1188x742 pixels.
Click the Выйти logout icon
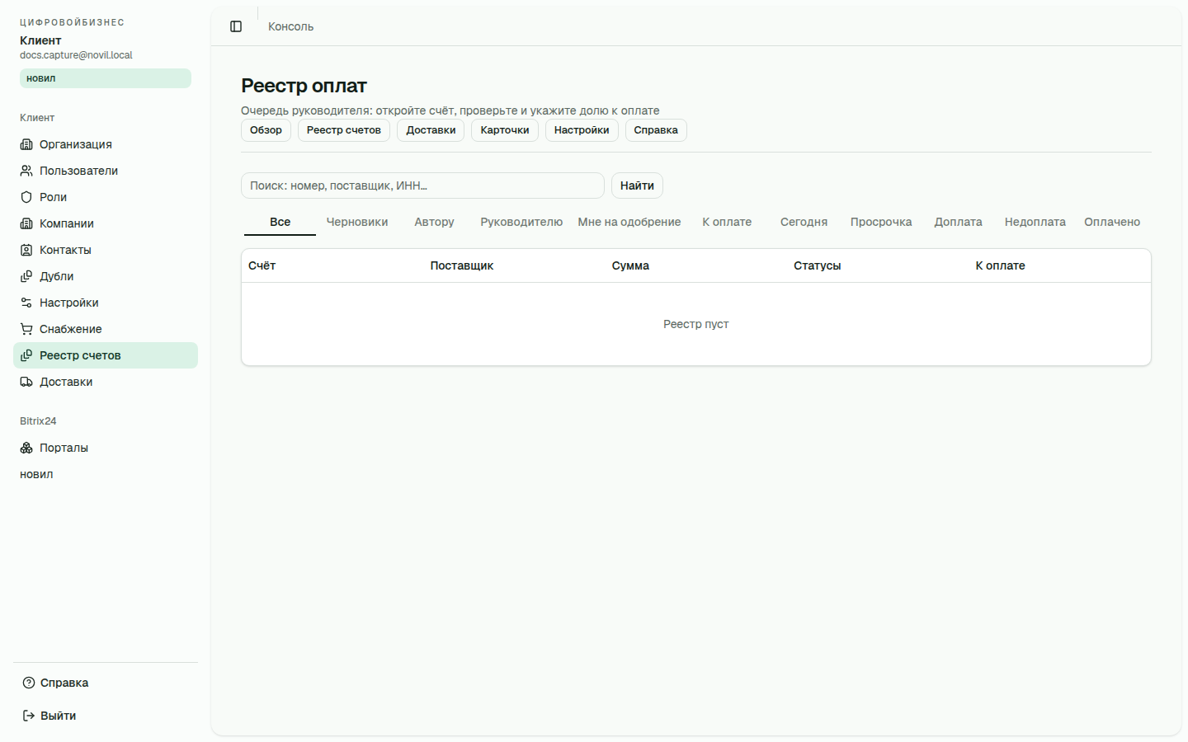tap(29, 716)
